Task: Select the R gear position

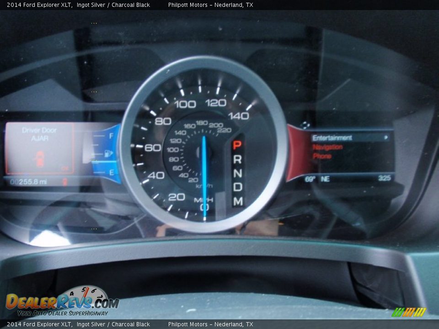Action: tap(237, 159)
